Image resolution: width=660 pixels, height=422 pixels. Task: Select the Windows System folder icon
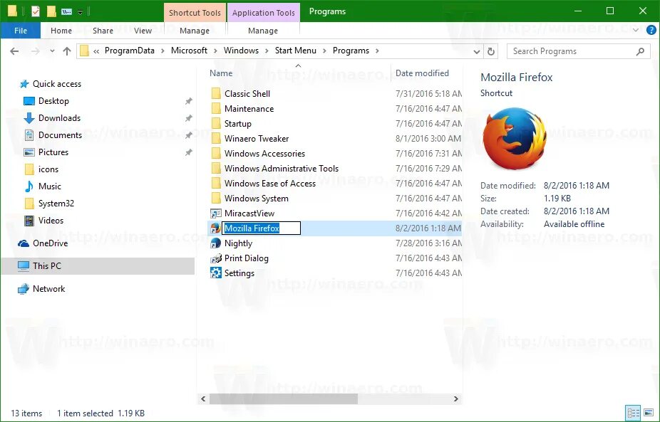click(216, 199)
